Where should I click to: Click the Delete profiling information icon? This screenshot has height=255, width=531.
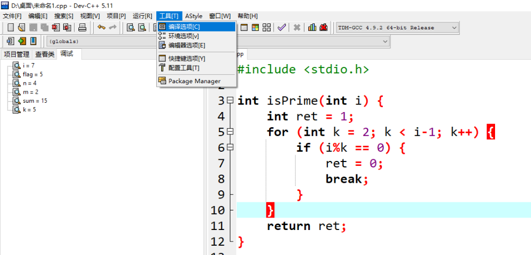324,28
